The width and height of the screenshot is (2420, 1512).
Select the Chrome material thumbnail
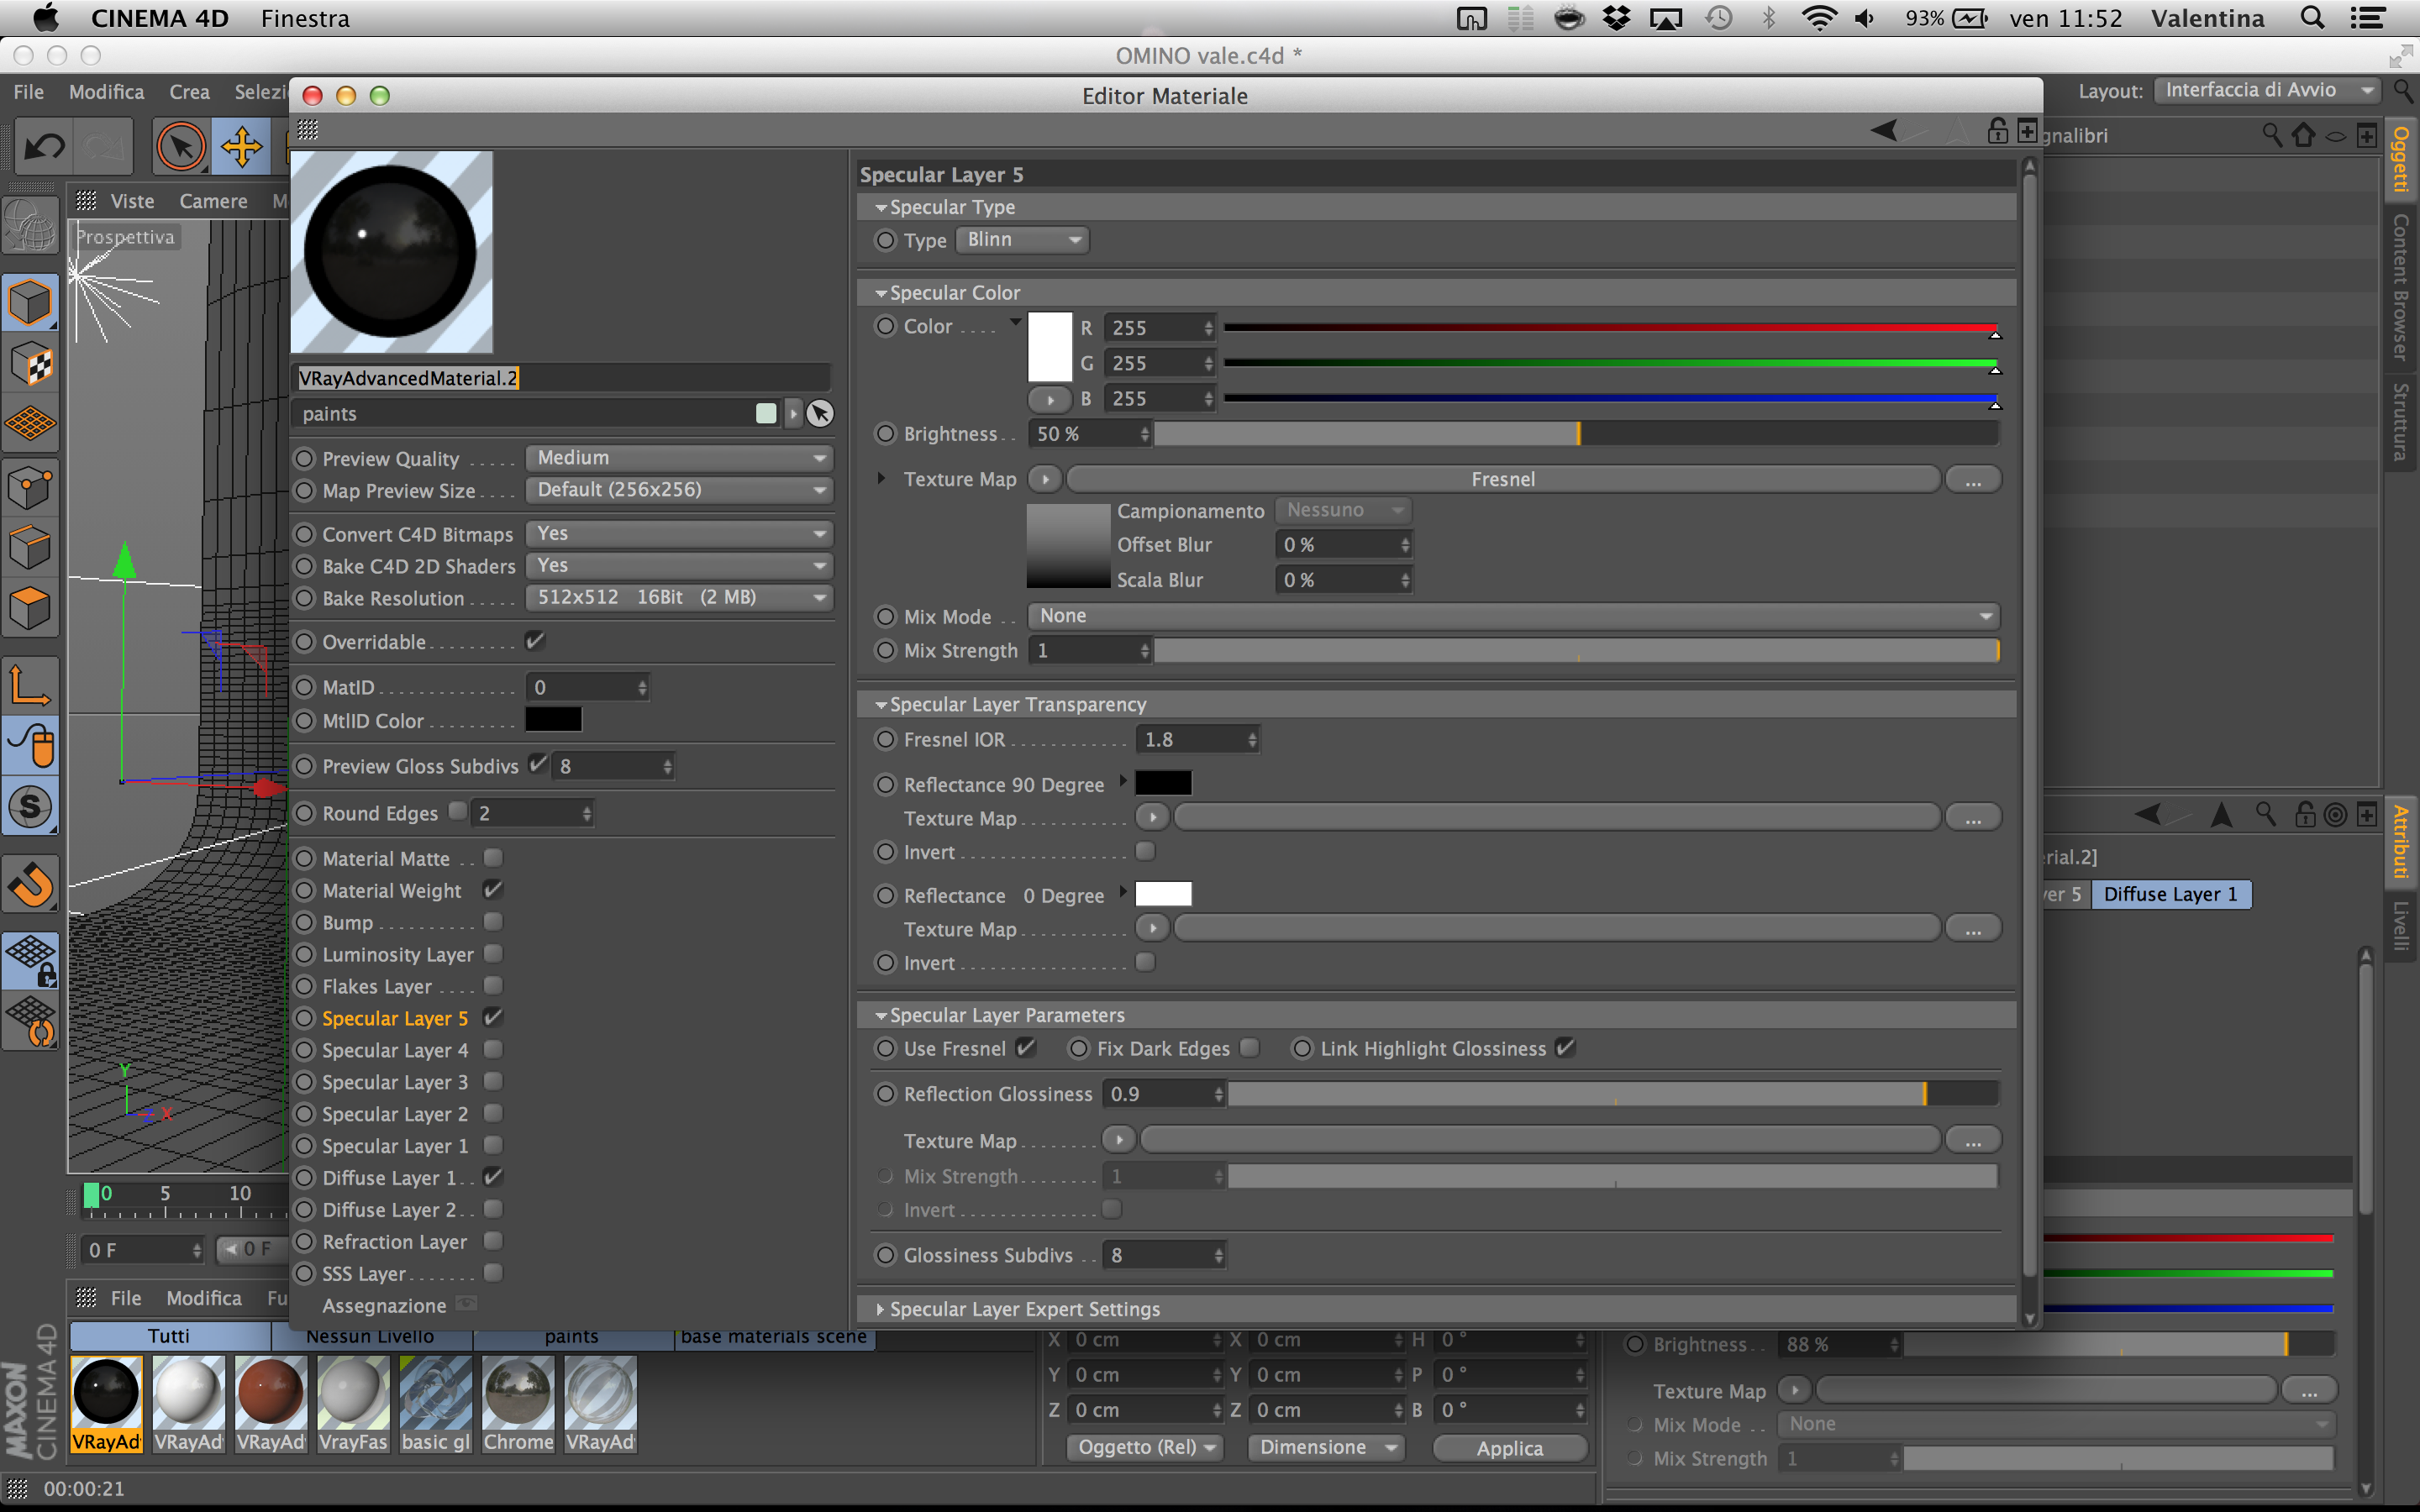518,1395
